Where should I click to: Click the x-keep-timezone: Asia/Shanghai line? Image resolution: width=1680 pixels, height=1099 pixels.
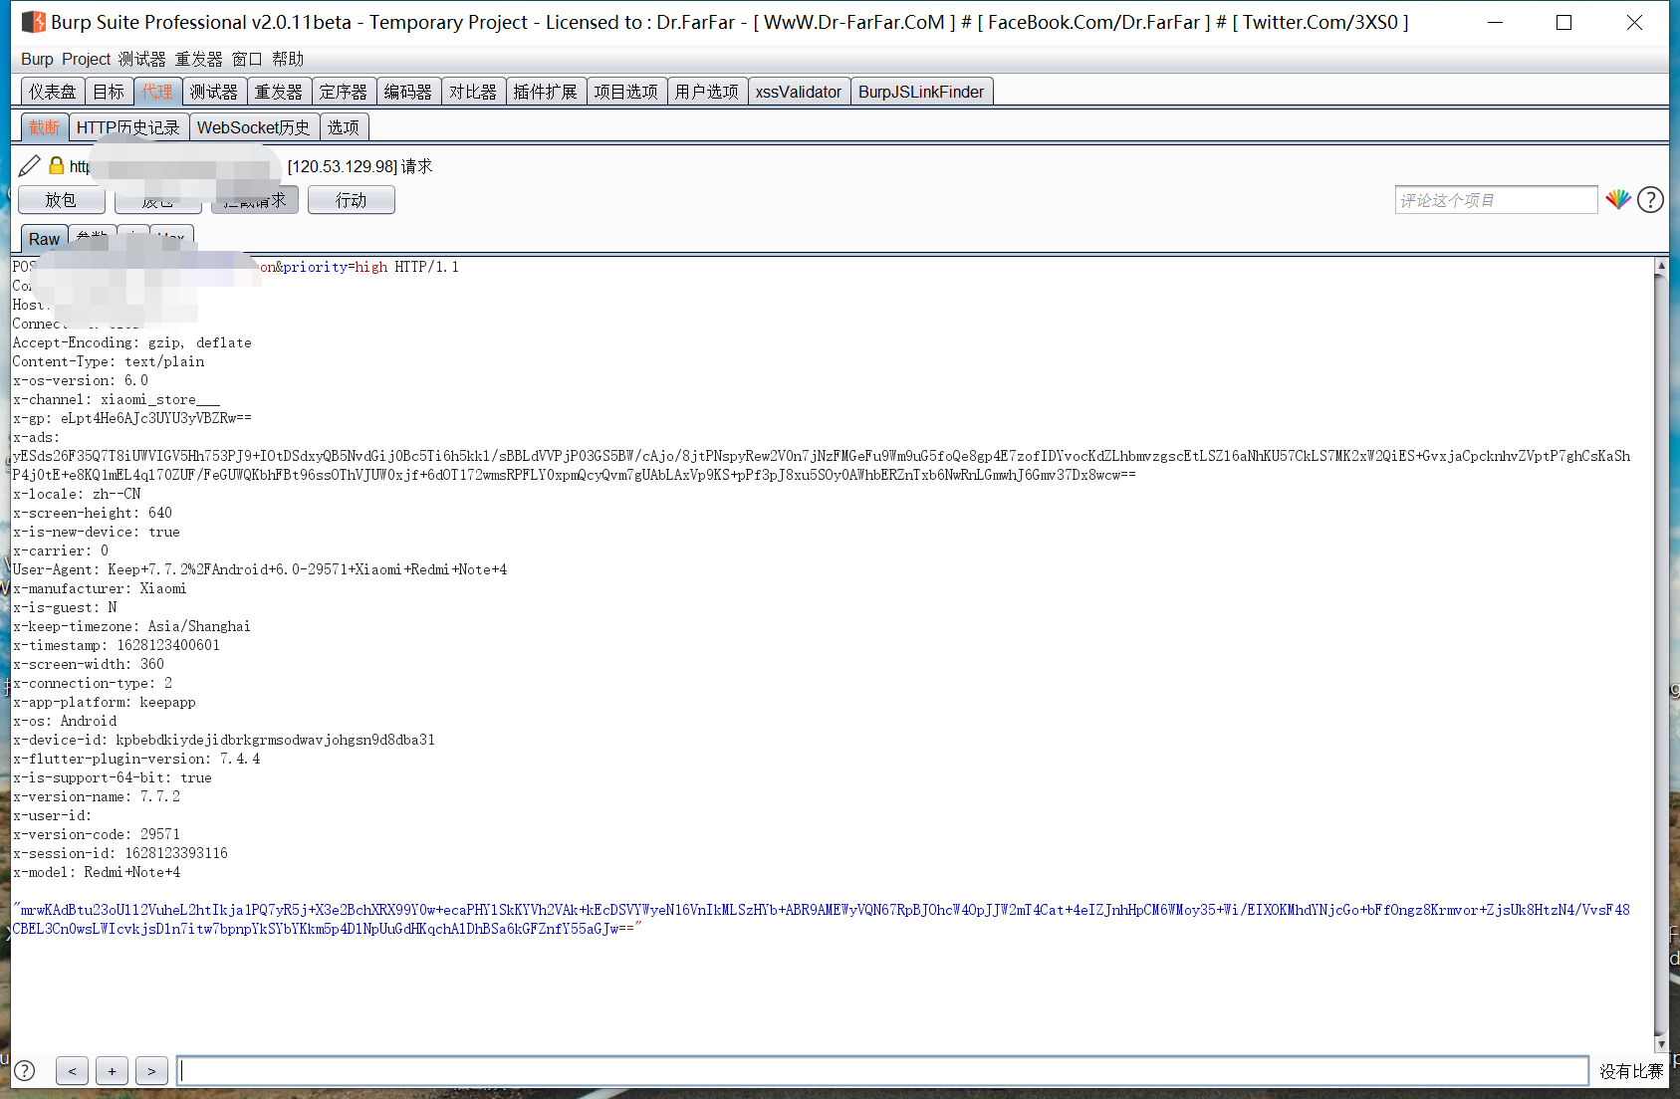point(131,626)
